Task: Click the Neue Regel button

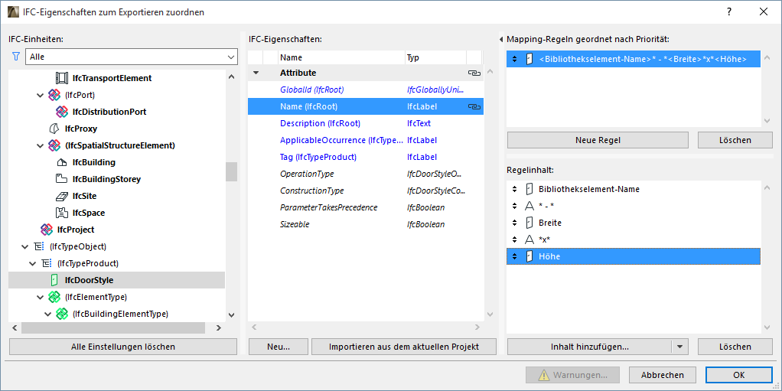Action: (x=598, y=140)
